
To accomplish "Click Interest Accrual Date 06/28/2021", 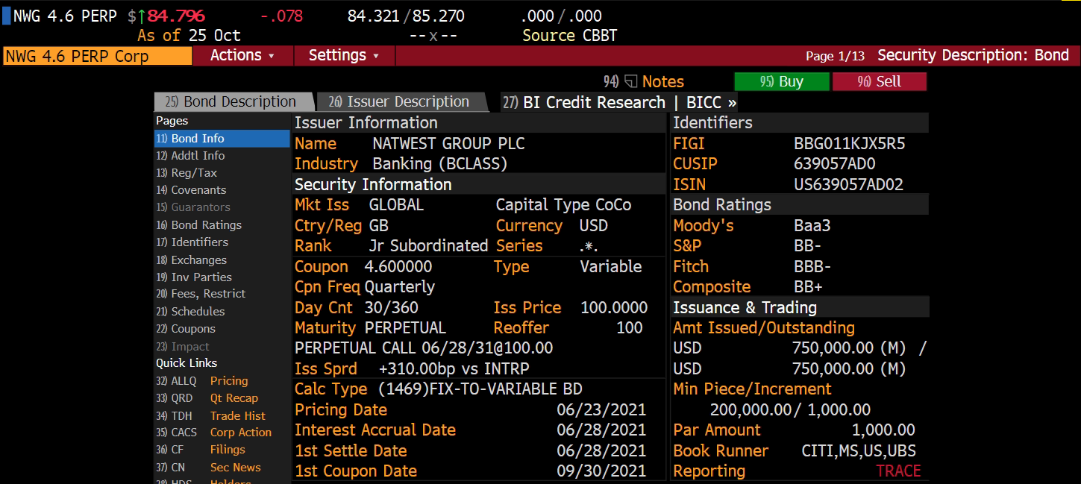I will [x=601, y=430].
